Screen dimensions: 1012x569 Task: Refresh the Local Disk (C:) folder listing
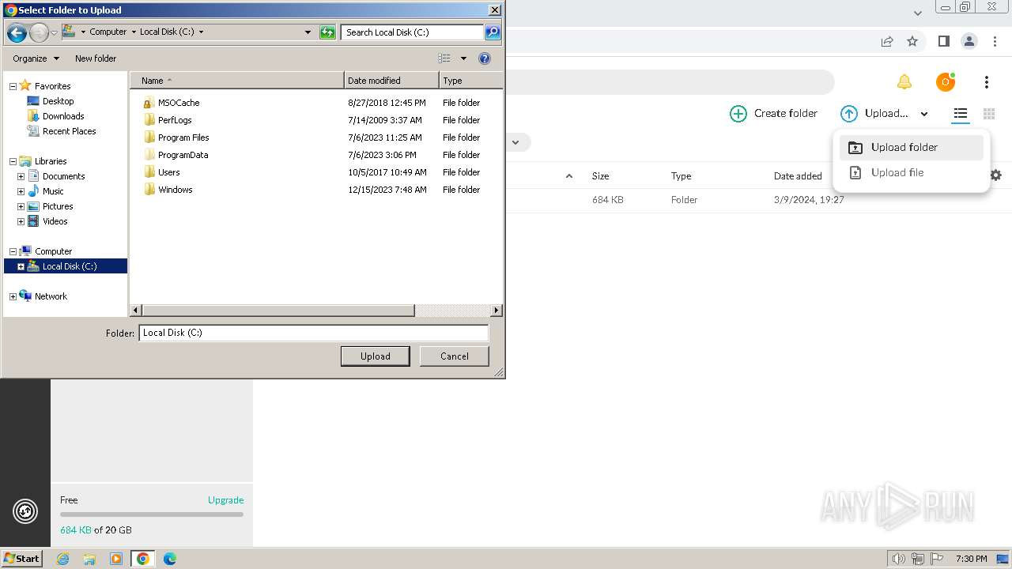pyautogui.click(x=327, y=32)
